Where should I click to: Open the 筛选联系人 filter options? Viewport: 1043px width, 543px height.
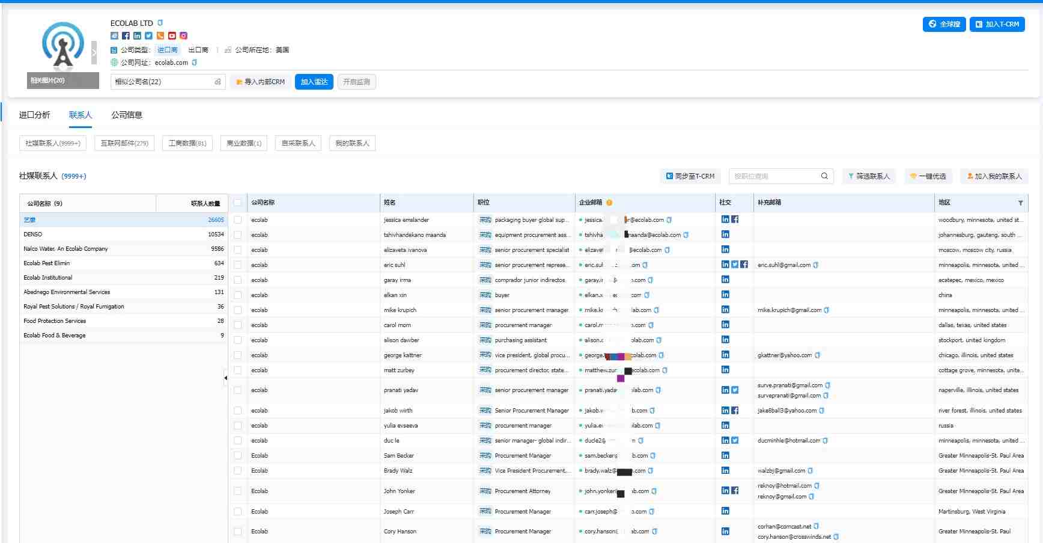click(x=869, y=176)
